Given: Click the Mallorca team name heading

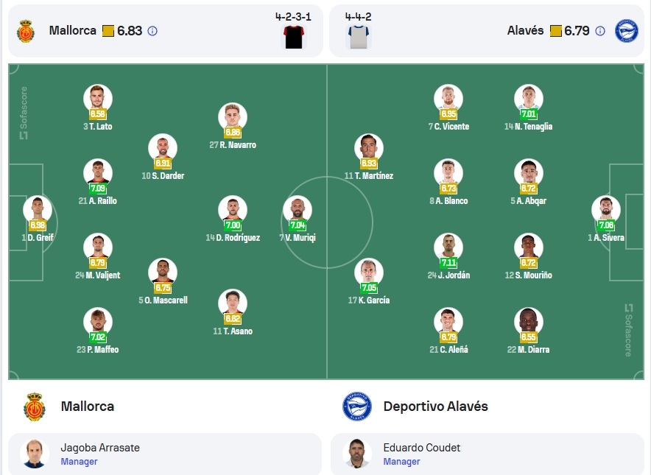Looking at the screenshot, I should point(88,407).
